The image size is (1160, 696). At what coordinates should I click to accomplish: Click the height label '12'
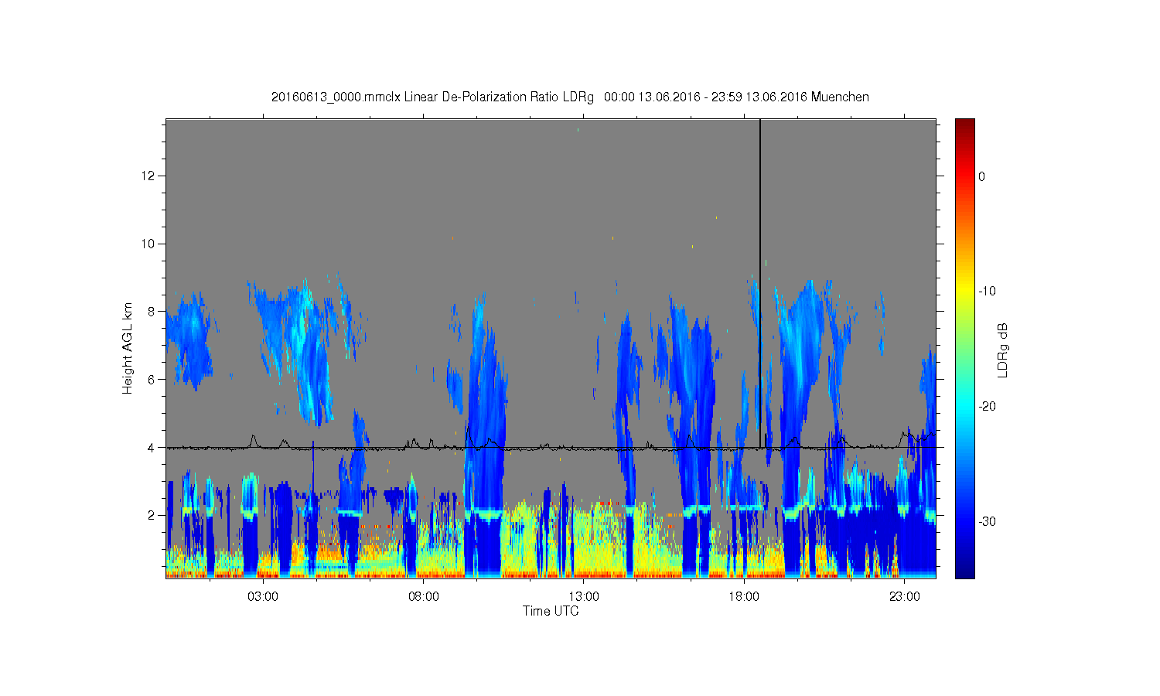click(149, 176)
